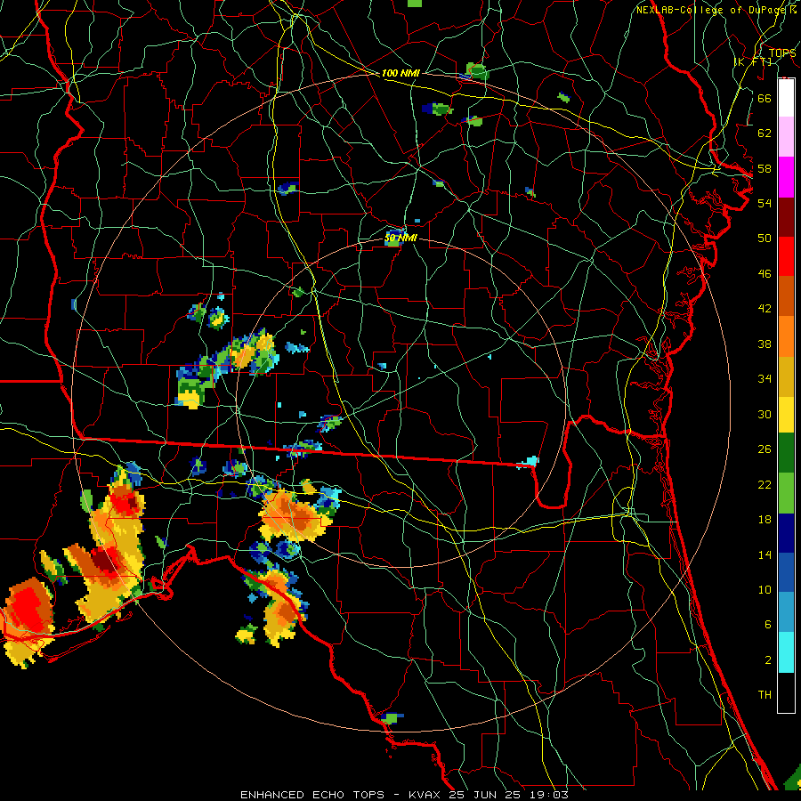Screen dimensions: 801x801
Task: Click the legend value "42"
Action: [765, 309]
